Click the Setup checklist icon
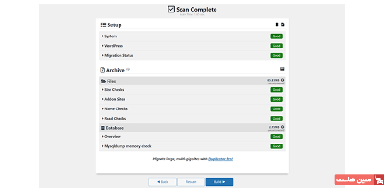Image resolution: width=384 pixels, height=192 pixels. 103,25
